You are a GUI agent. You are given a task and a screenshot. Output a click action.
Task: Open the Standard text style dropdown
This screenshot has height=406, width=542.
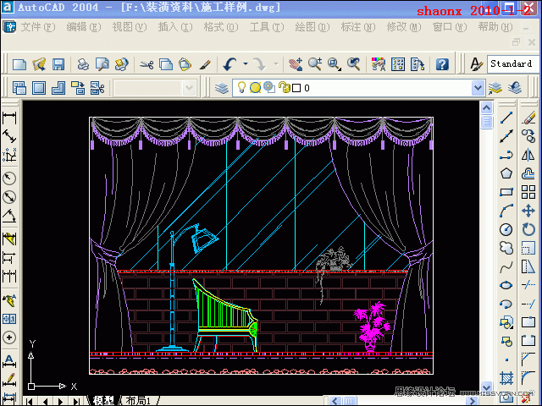click(x=511, y=64)
